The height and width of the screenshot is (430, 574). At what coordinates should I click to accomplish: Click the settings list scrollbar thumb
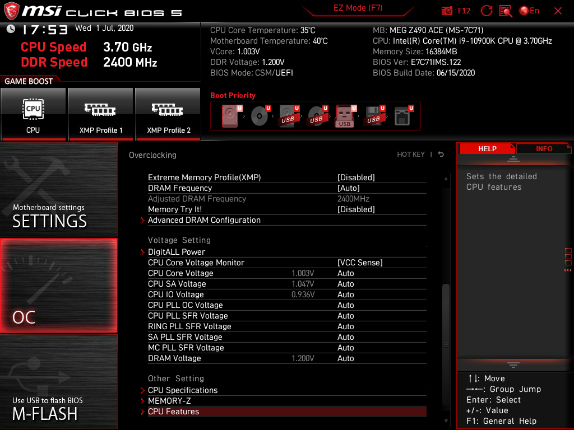click(x=446, y=344)
